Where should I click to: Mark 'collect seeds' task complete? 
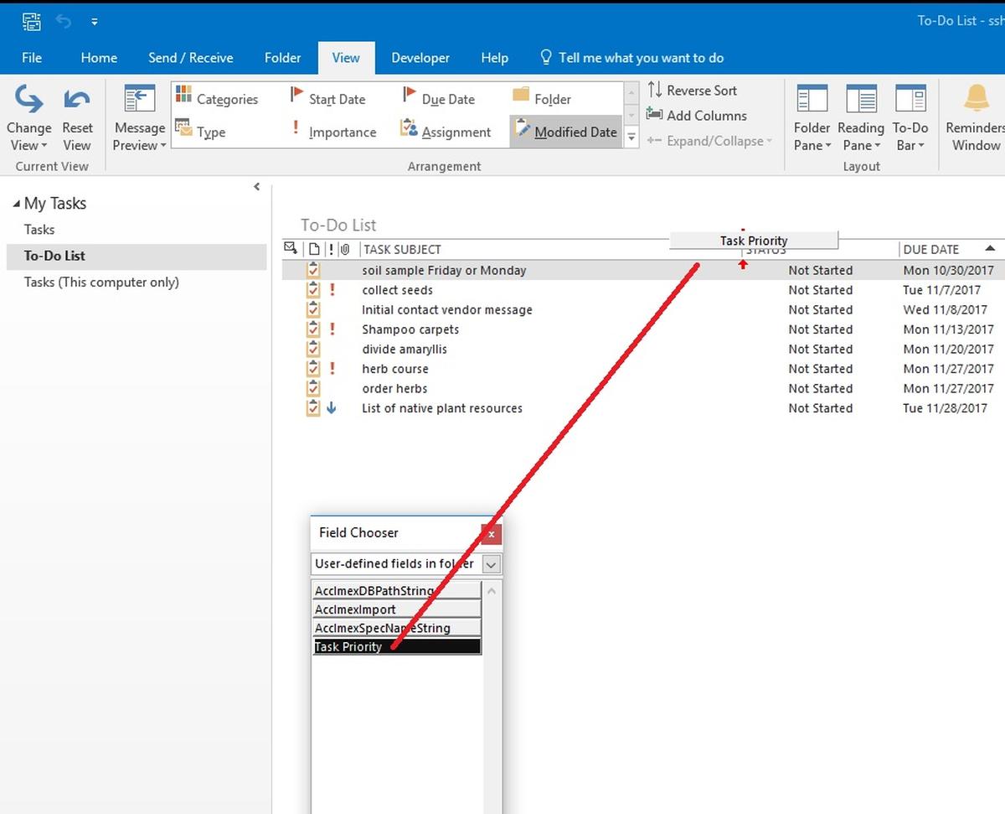pos(313,290)
